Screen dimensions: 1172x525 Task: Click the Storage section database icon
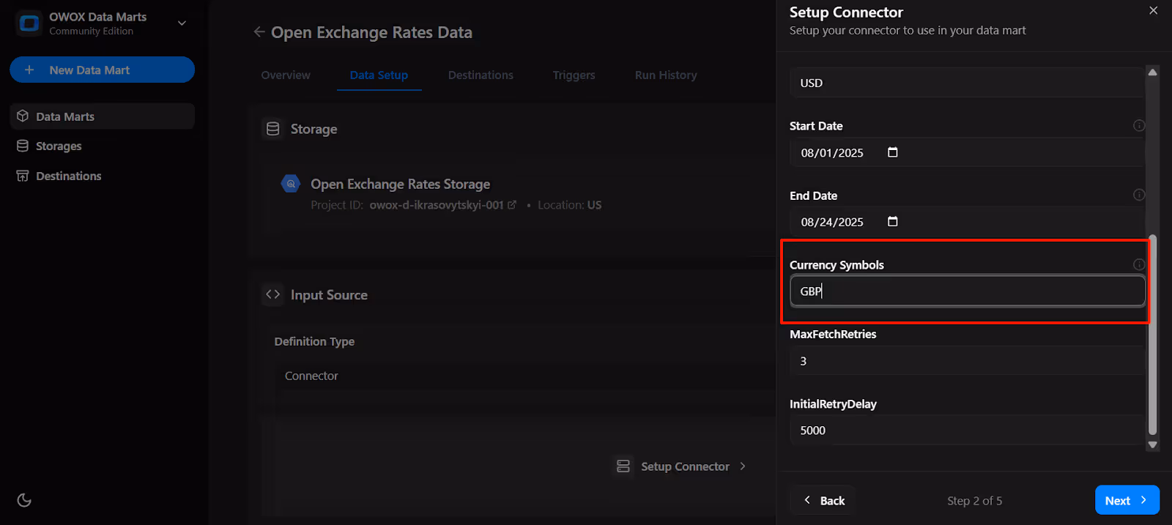coord(273,129)
